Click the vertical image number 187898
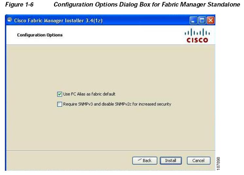The width and height of the screenshot is (244, 175). tap(218, 164)
